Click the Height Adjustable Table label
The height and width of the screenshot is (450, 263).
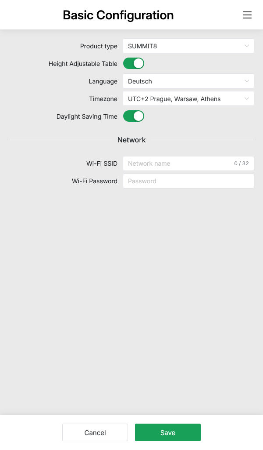83,64
